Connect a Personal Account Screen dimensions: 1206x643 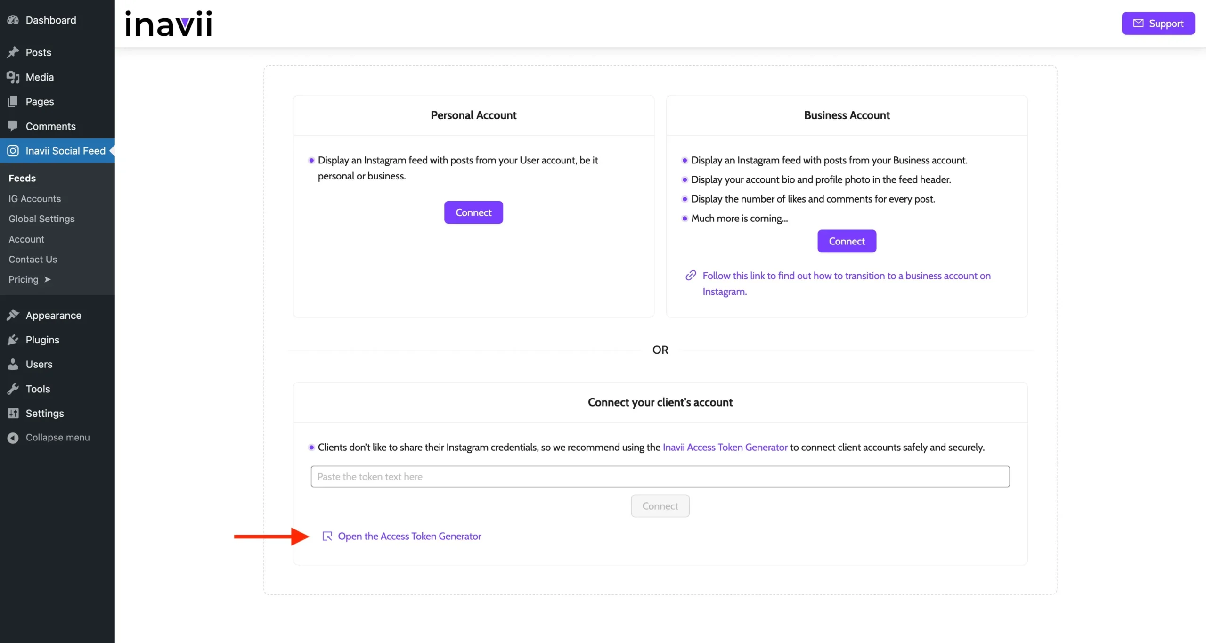tap(473, 212)
